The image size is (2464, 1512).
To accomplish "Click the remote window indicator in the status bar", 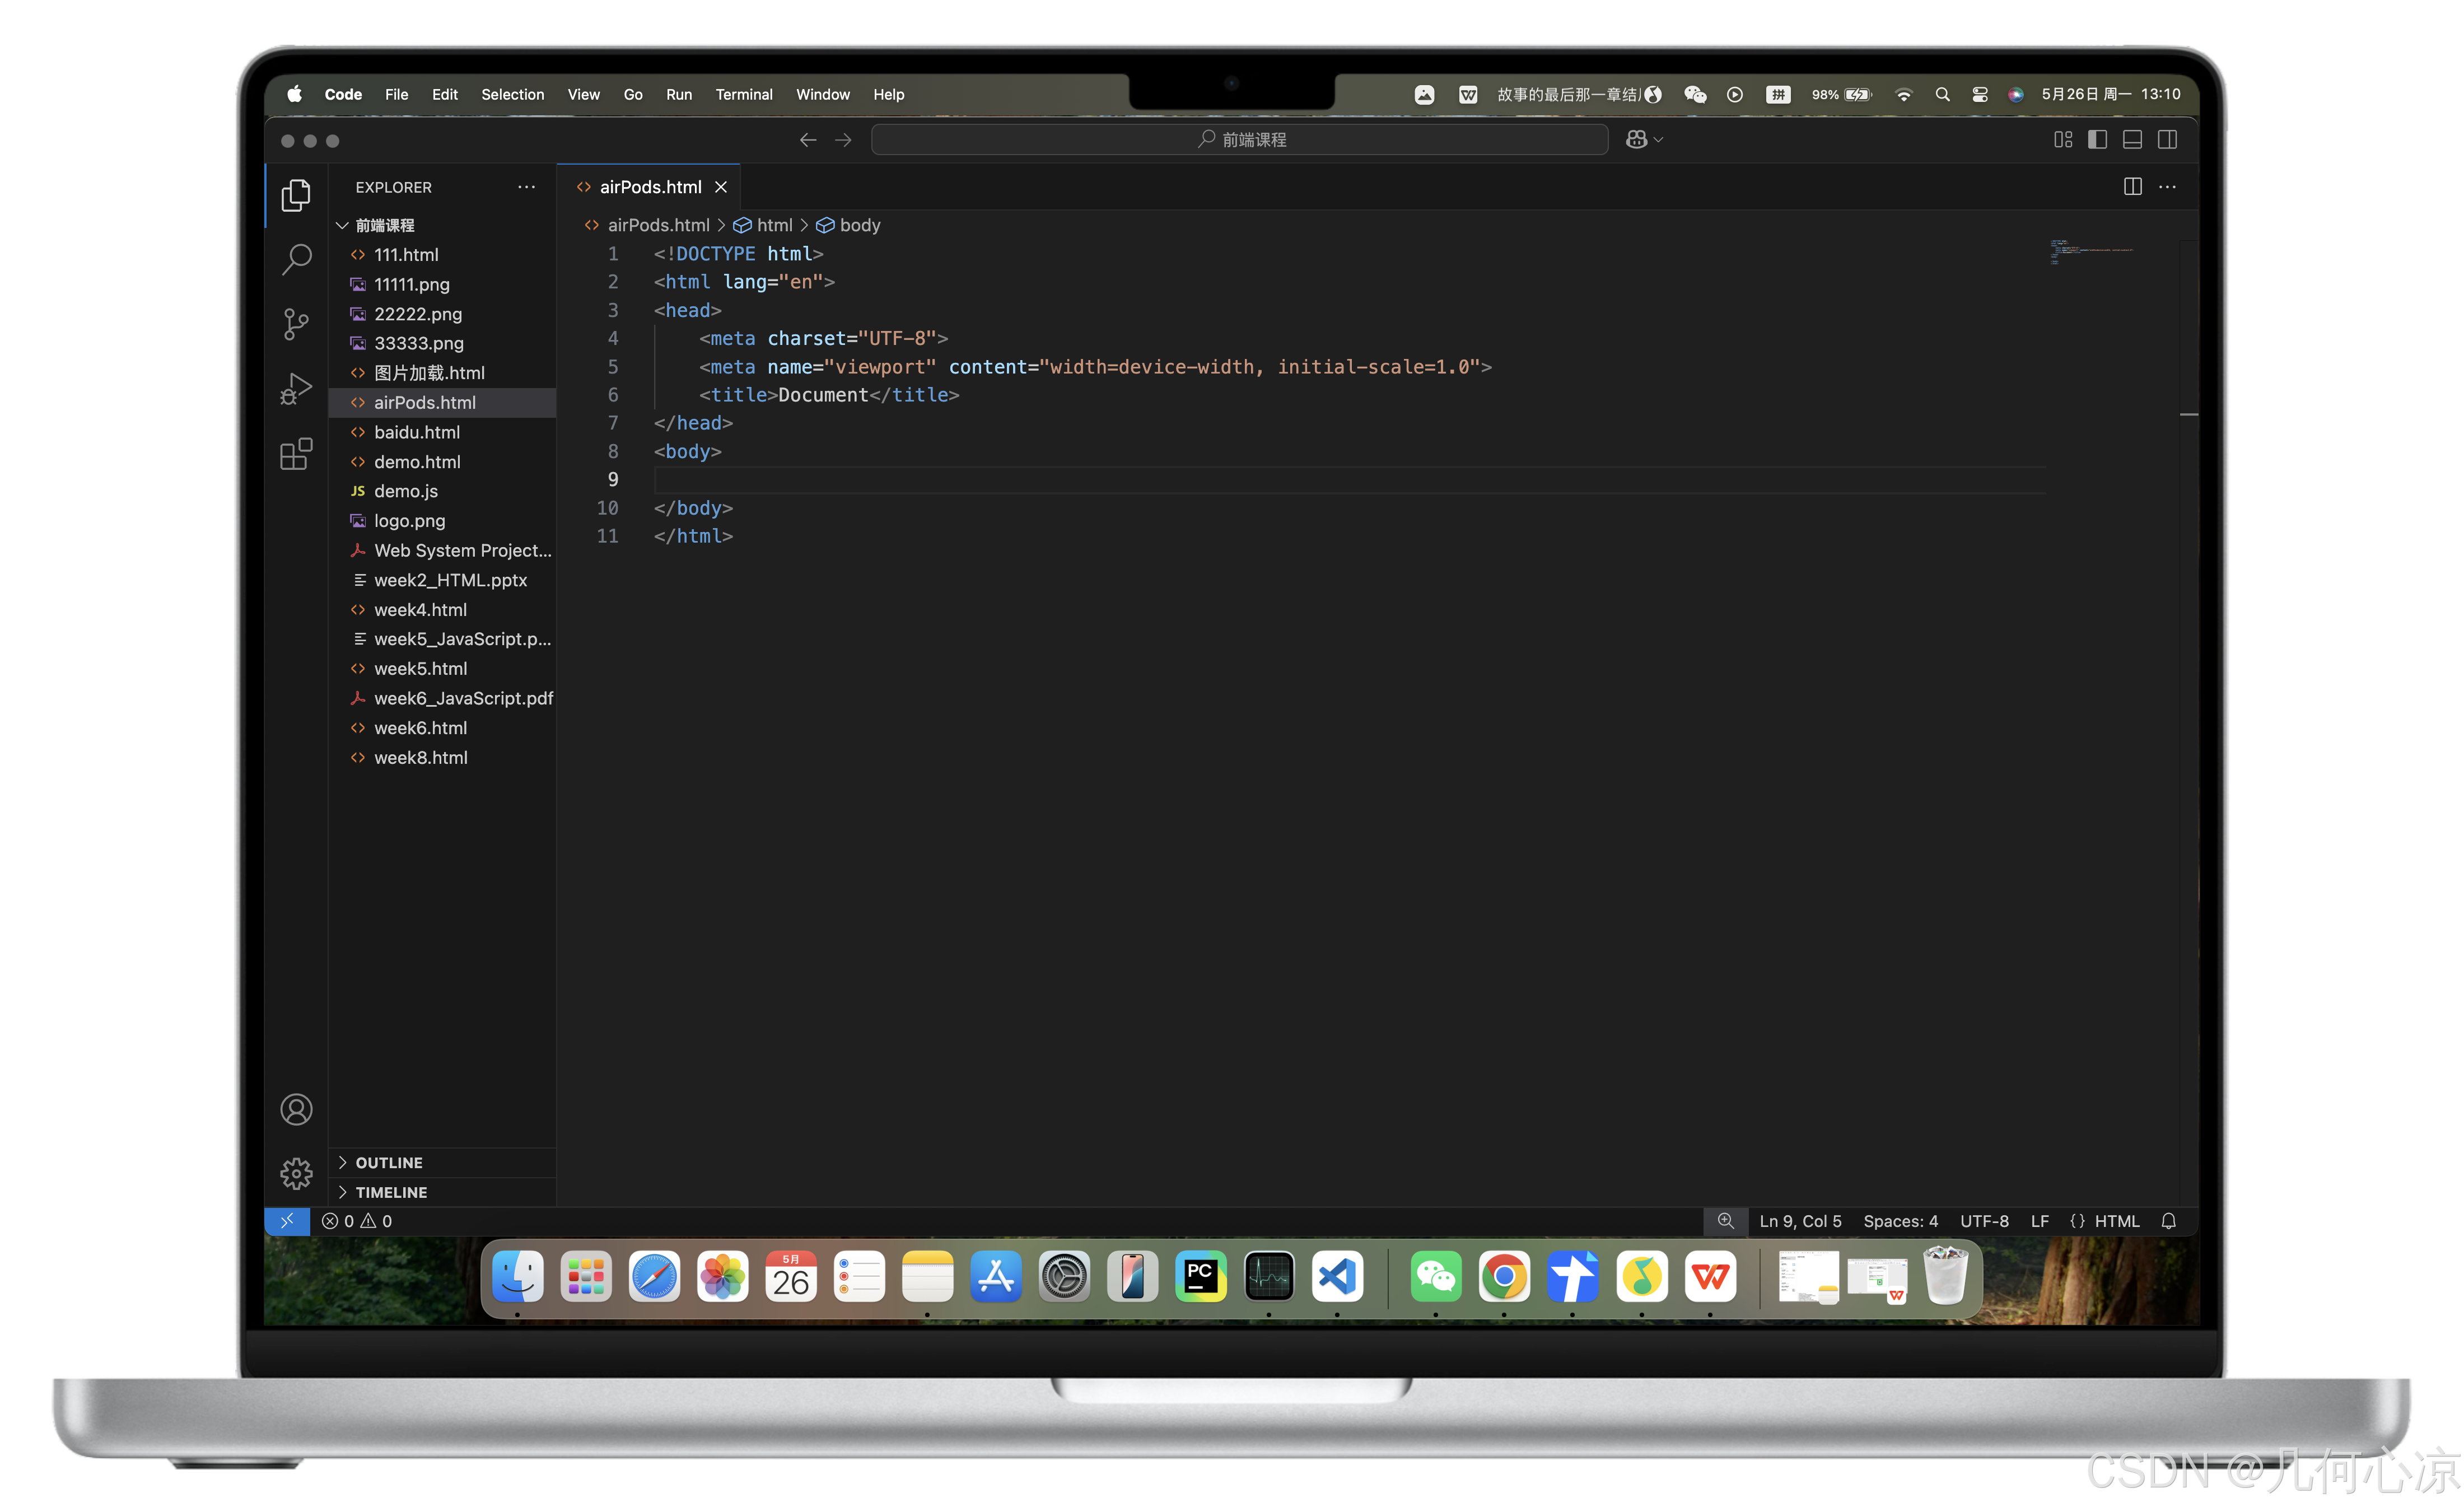I will 287,1221.
